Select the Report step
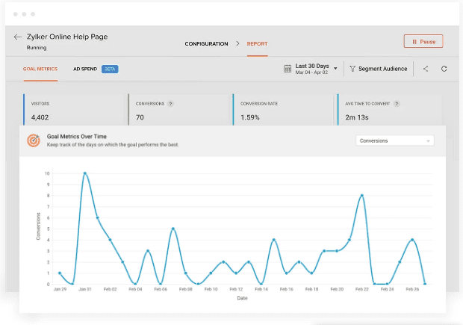Viewport: 463px width, 325px height. (x=257, y=44)
